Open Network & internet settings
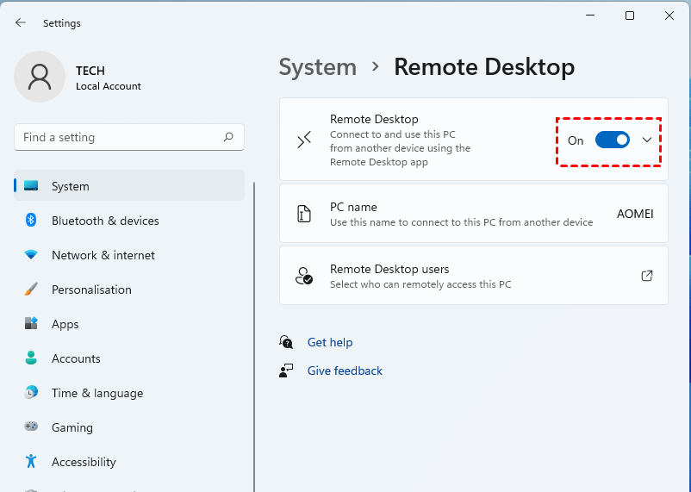This screenshot has width=691, height=492. click(129, 255)
